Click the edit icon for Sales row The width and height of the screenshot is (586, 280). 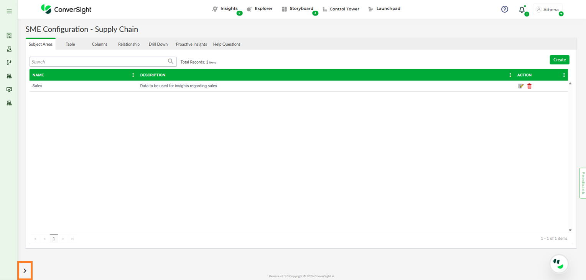click(521, 86)
